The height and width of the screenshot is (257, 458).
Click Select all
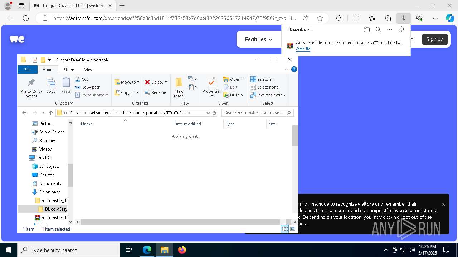262,79
